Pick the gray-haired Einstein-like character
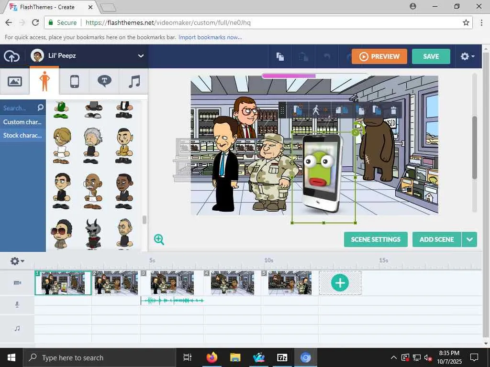 92,145
